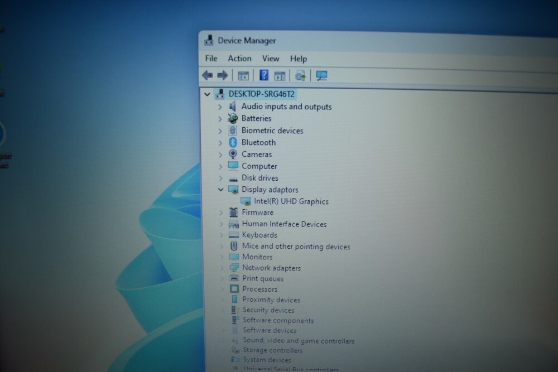Select the Proximity devices label

click(x=271, y=299)
